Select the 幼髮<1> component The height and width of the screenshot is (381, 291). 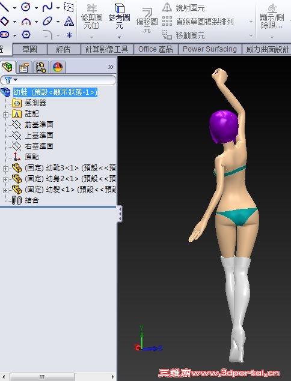(70, 189)
